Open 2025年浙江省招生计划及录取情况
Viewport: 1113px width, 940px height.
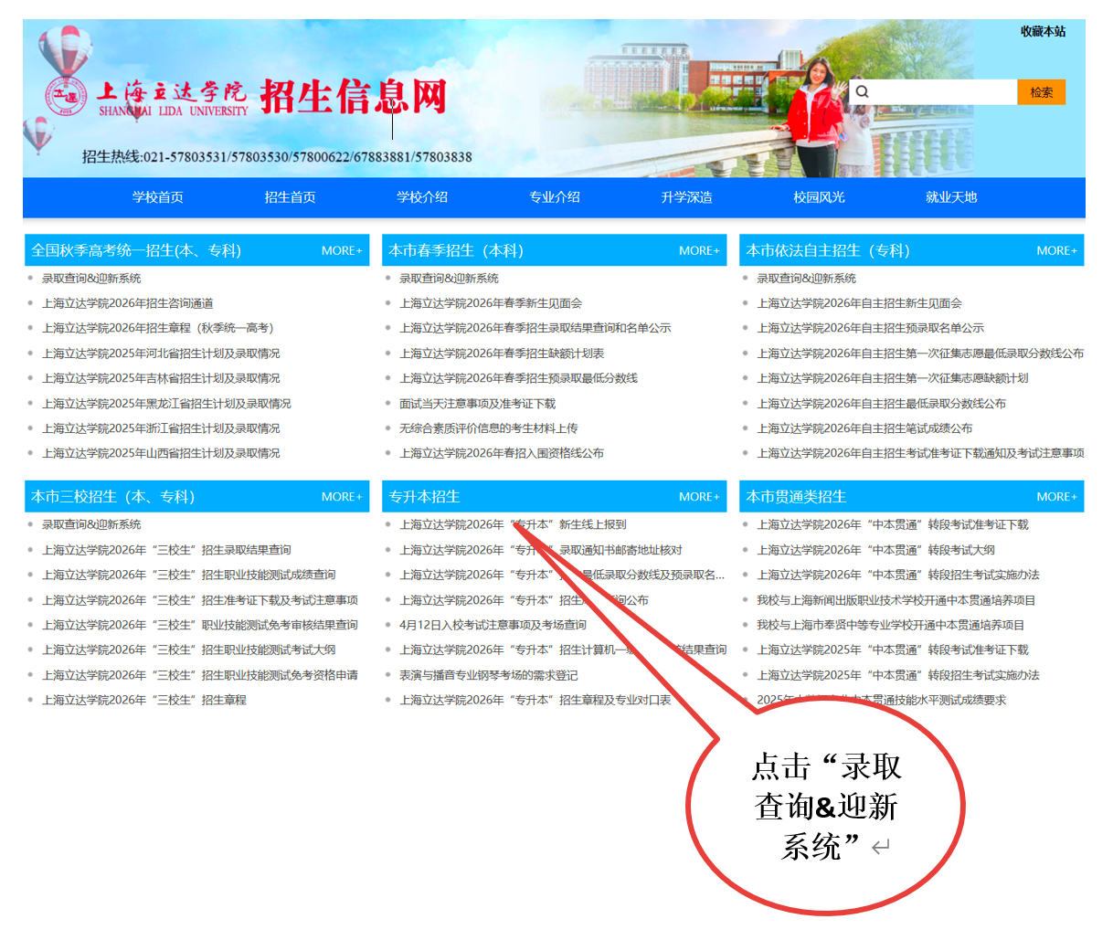tap(161, 428)
